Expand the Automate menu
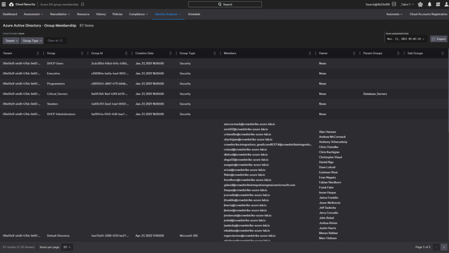This screenshot has height=253, width=449. pos(394,14)
